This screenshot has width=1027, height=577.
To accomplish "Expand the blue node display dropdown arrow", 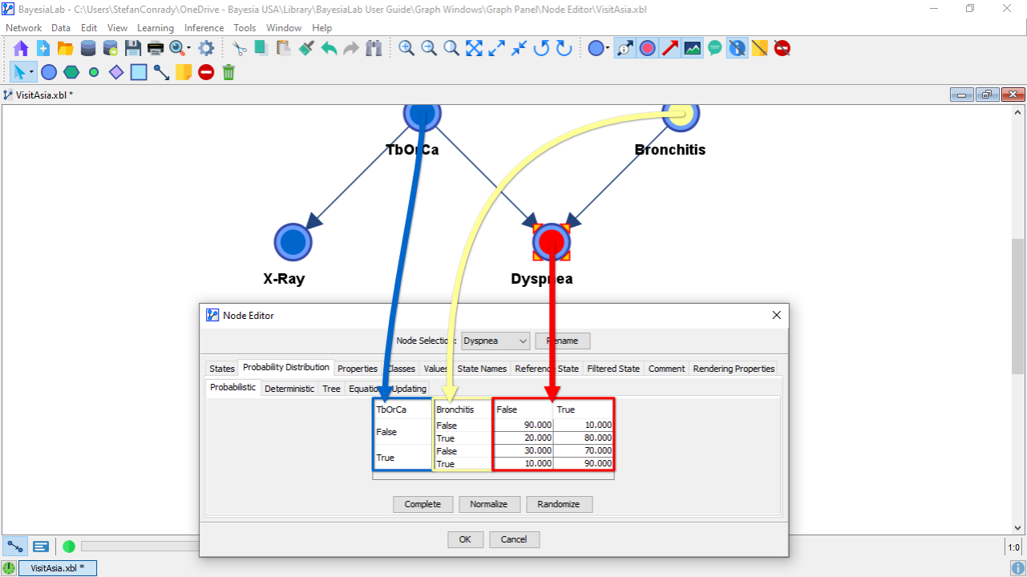I will [x=608, y=48].
